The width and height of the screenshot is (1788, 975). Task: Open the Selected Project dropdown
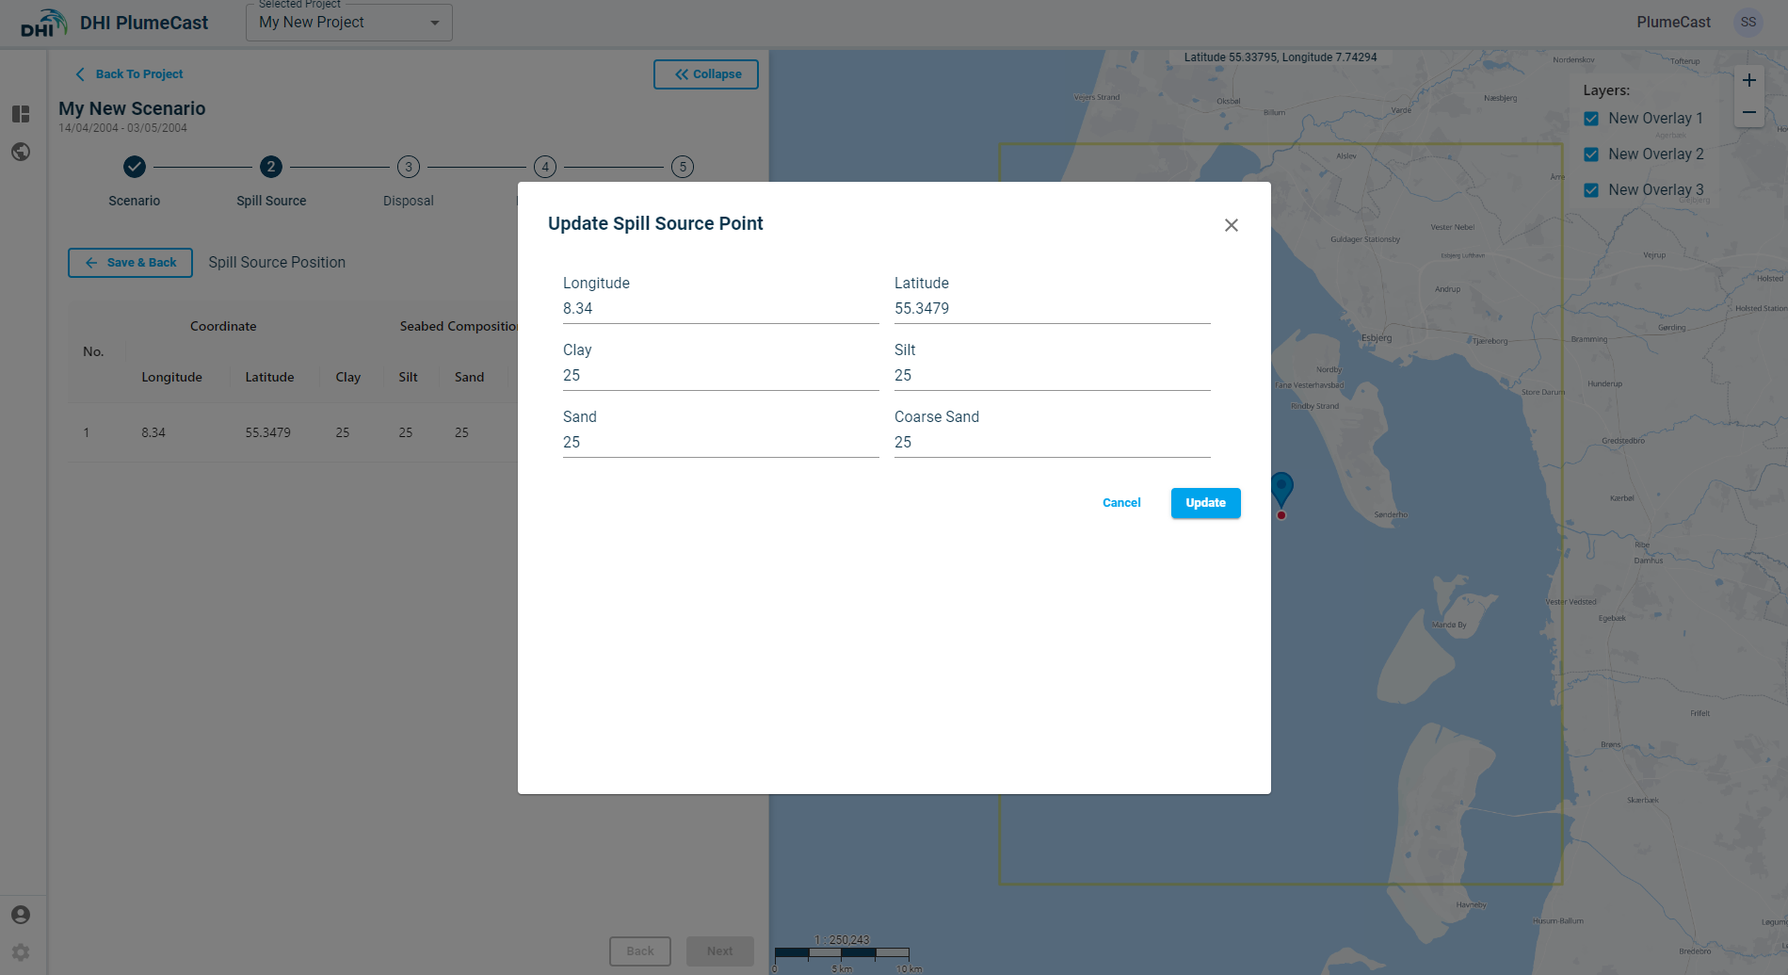(348, 23)
